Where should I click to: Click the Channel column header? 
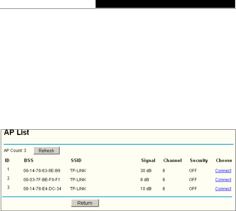coord(173,160)
